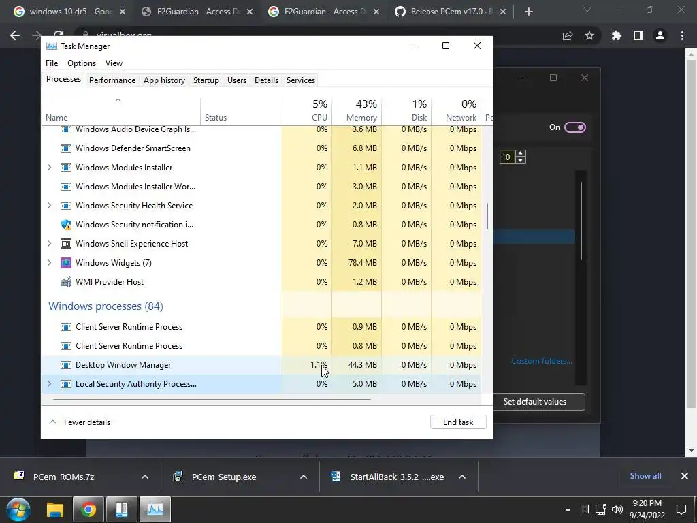Click the Windows Widgets process icon

(66, 263)
